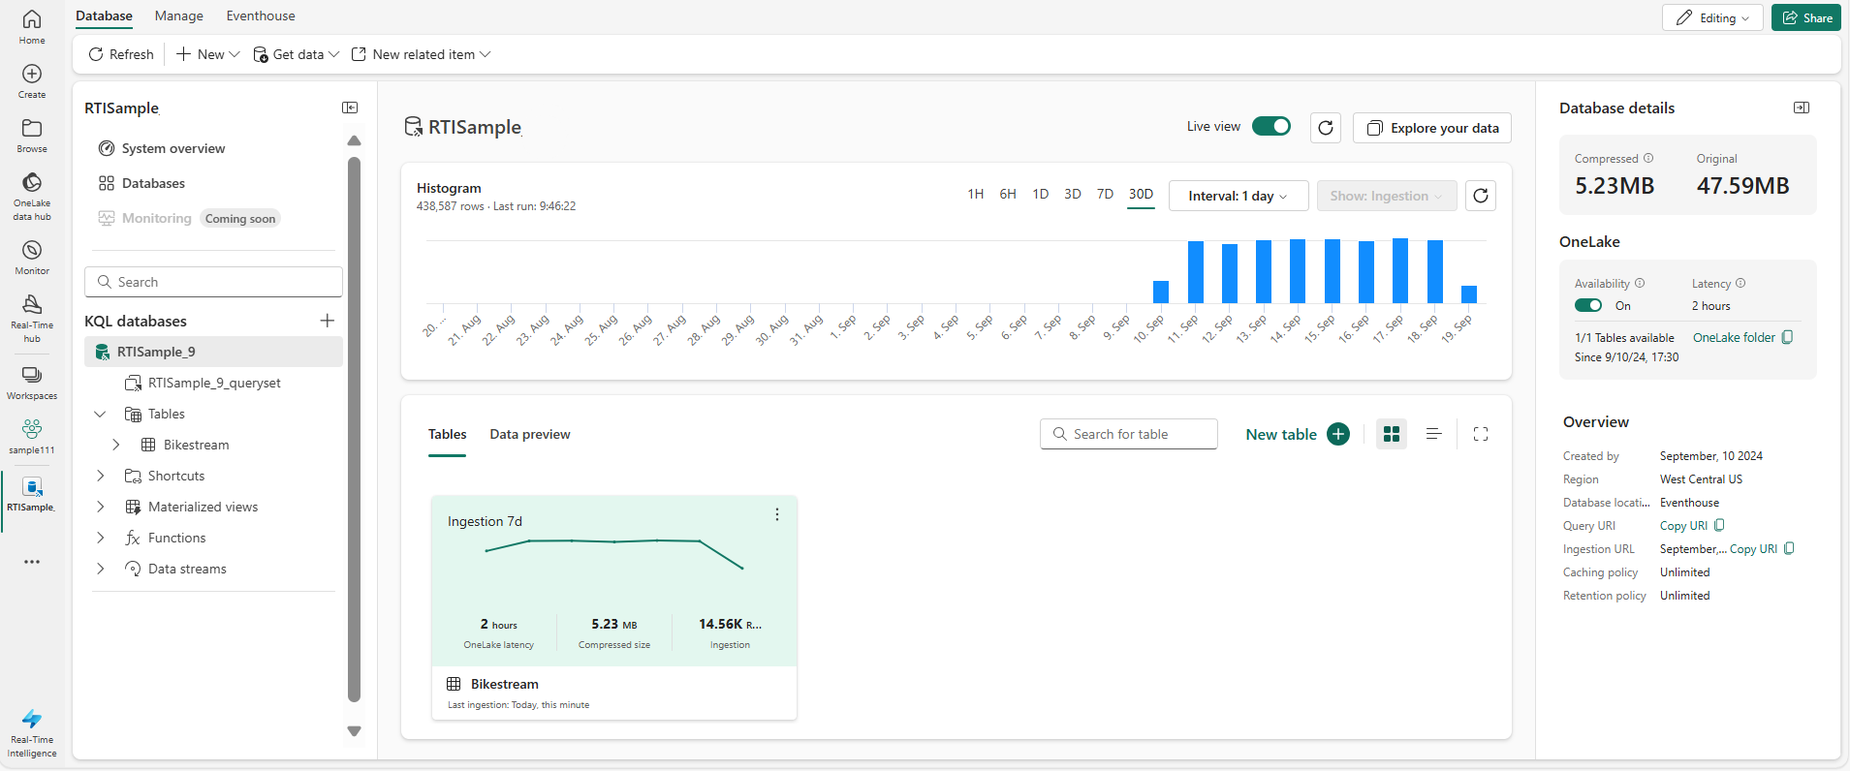Collapse the Tables tree node

point(100,414)
